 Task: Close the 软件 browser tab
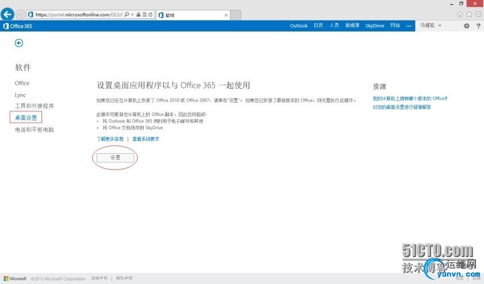226,15
